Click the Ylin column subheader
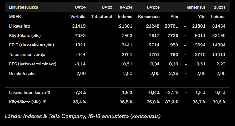The width and height of the screenshot is (235, 126). pos(201,17)
